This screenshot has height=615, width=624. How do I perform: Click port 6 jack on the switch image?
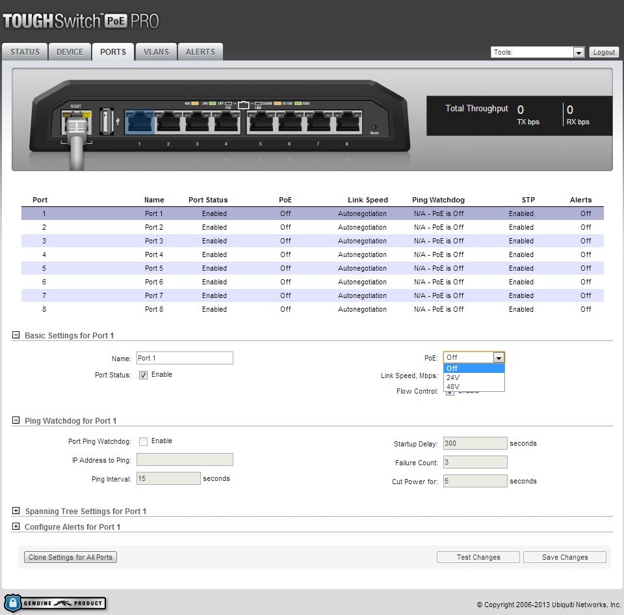tap(290, 122)
